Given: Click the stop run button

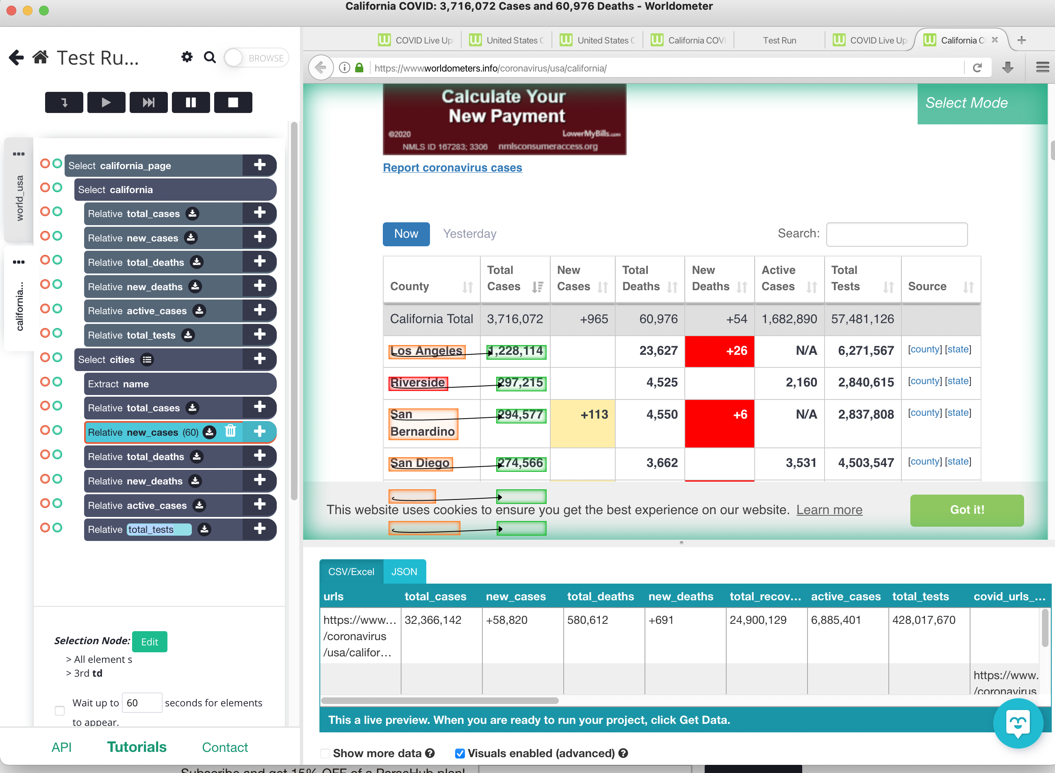Looking at the screenshot, I should pos(232,102).
